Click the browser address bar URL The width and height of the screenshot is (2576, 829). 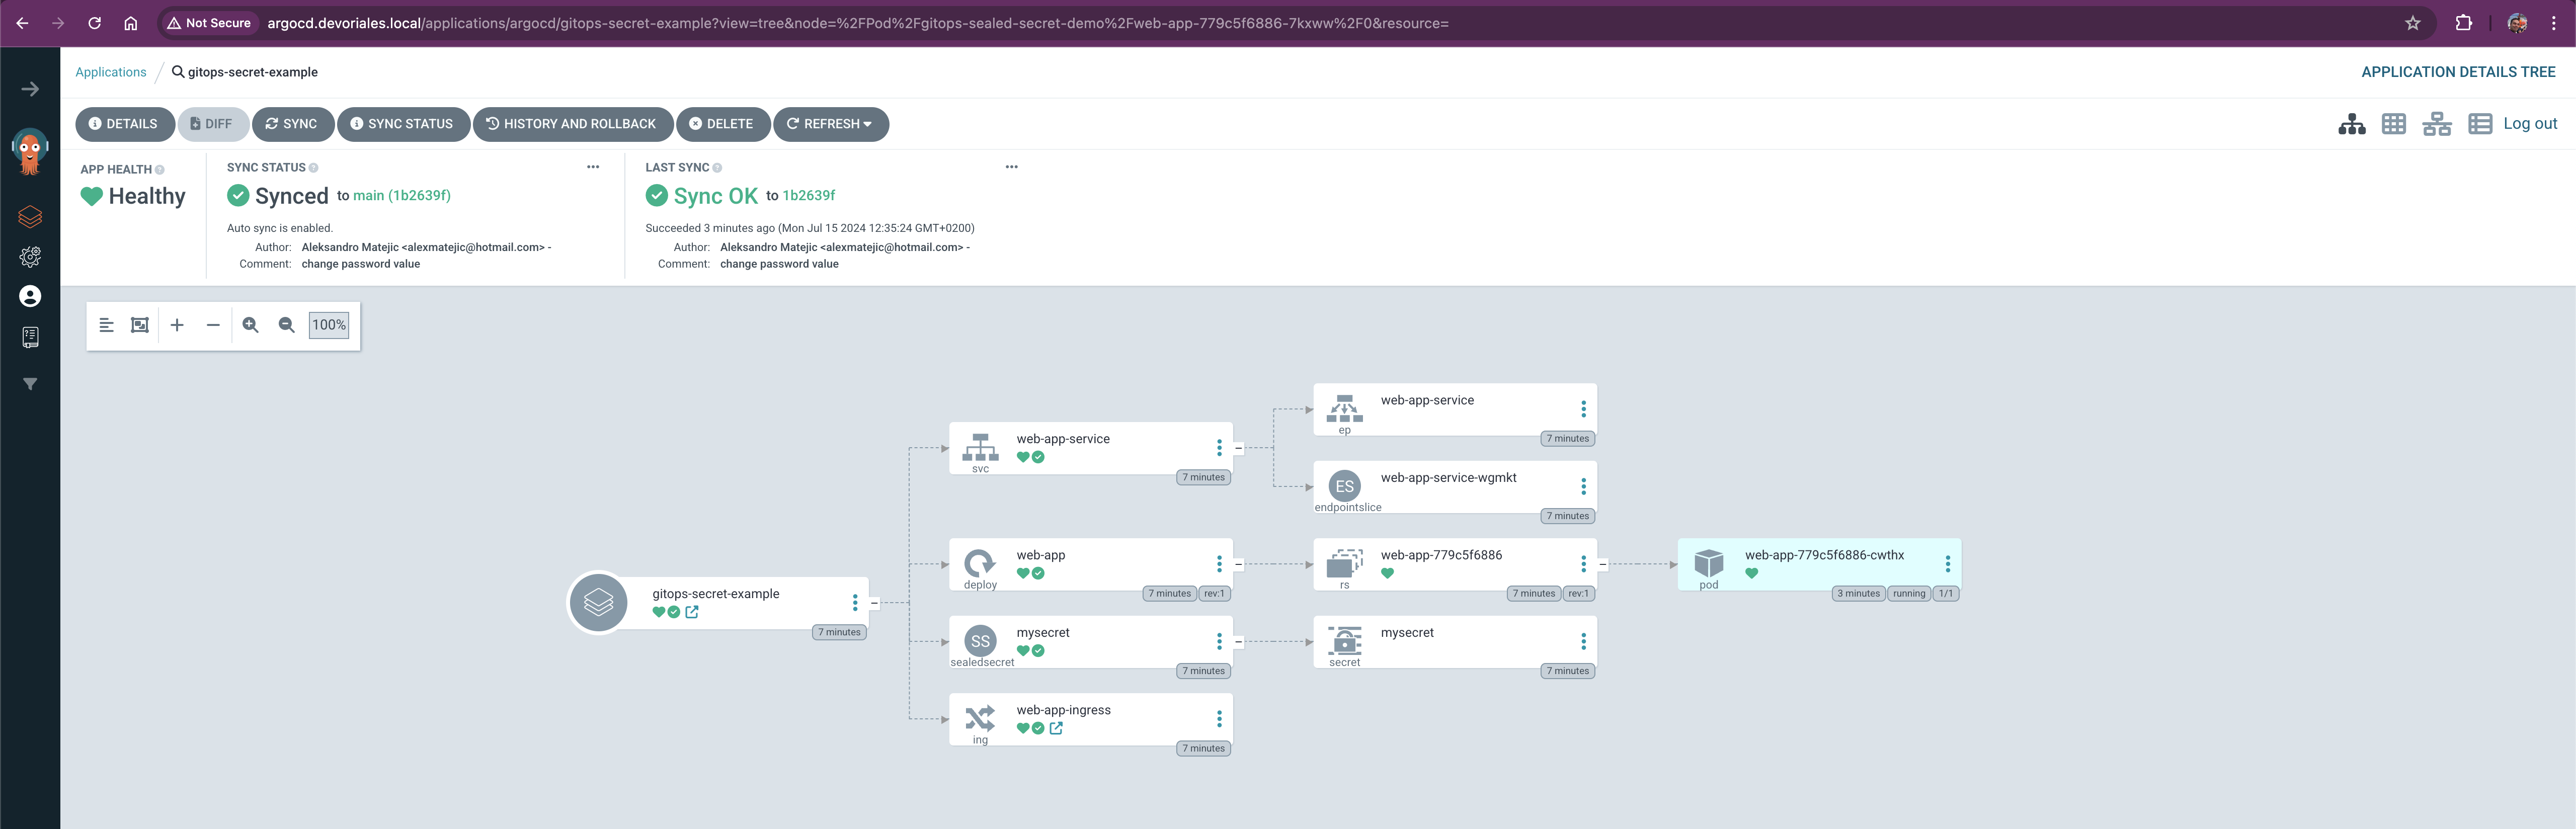tap(857, 23)
